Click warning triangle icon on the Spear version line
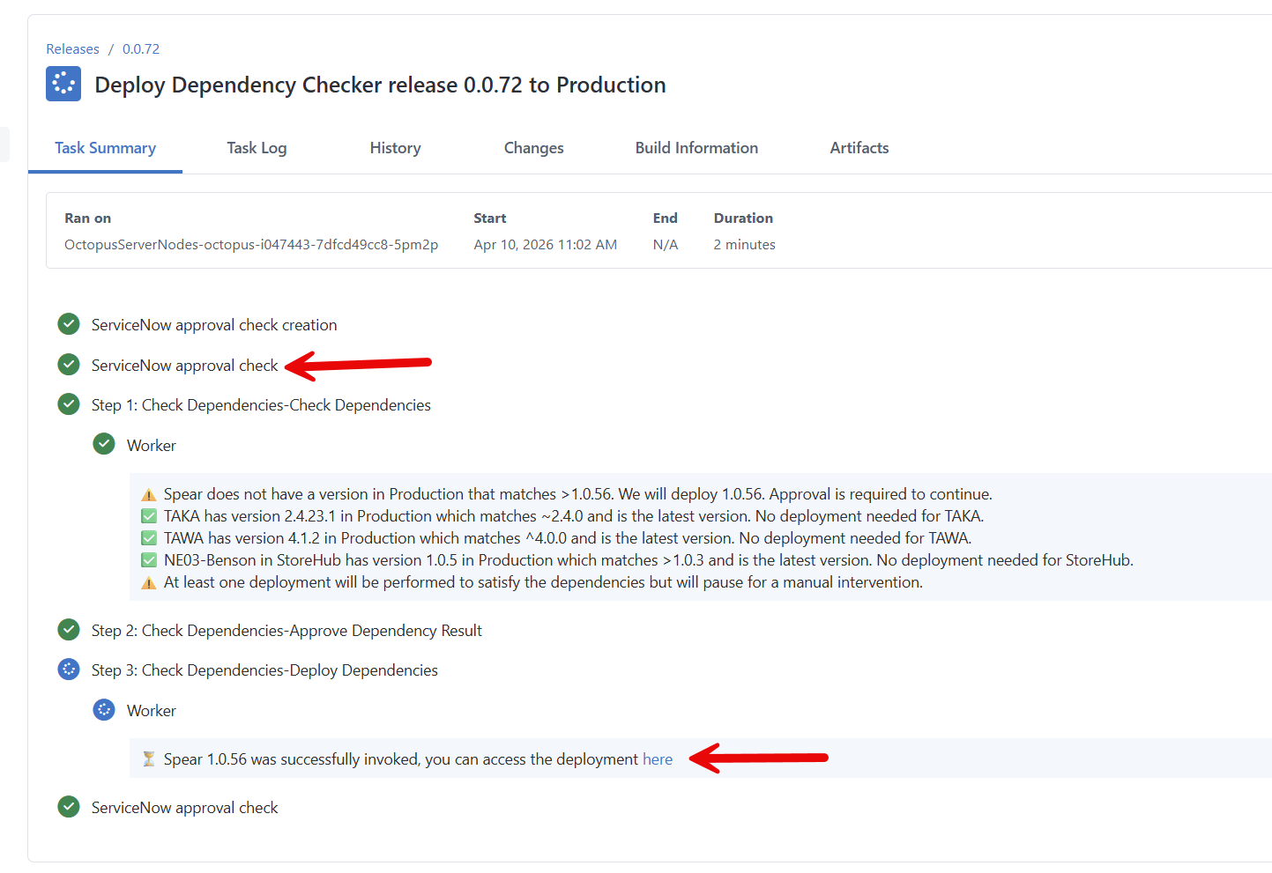This screenshot has height=873, width=1272. point(149,495)
